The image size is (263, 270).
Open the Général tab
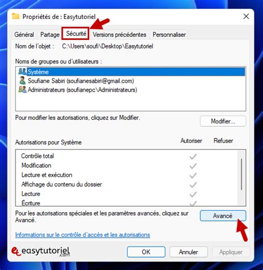pos(24,34)
